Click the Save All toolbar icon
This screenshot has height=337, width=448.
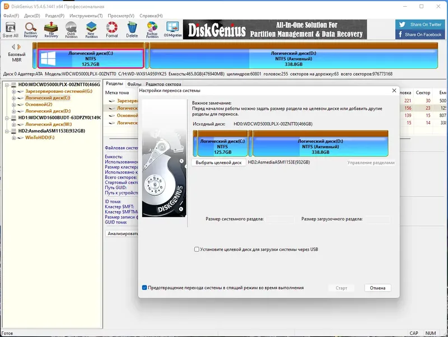(x=11, y=30)
